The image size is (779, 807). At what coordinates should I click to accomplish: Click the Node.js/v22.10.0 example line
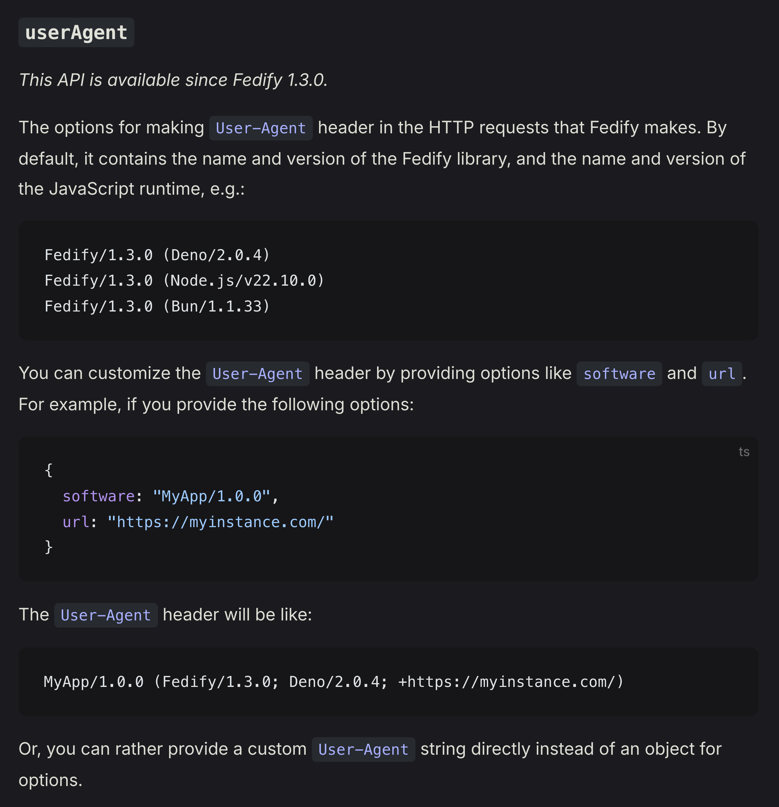(x=184, y=281)
